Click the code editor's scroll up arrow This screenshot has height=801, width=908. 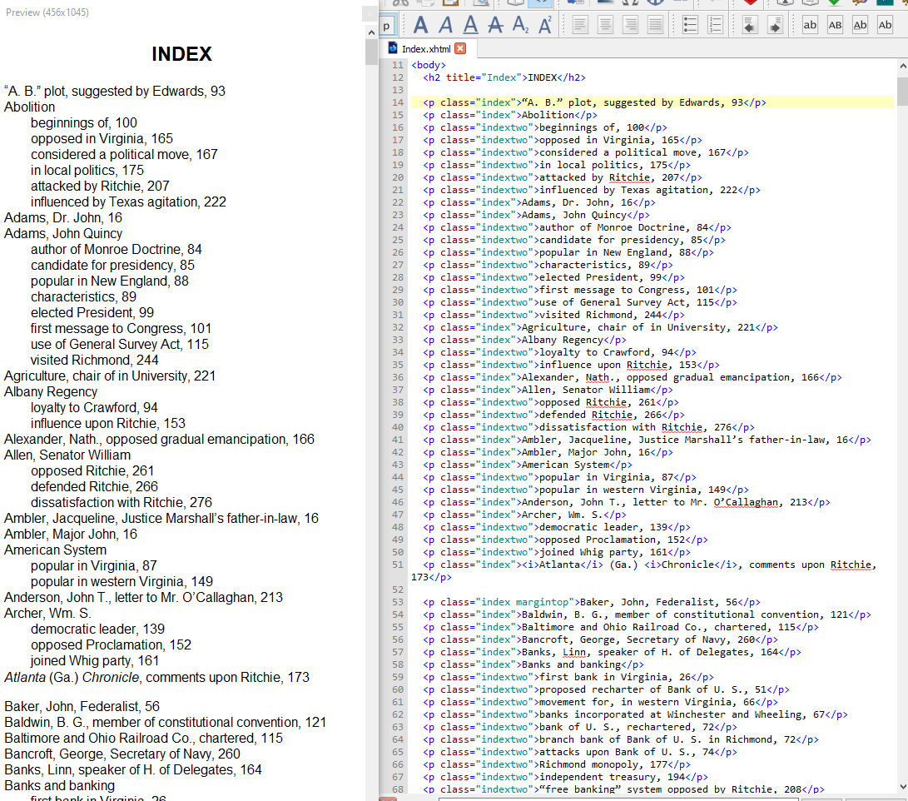click(902, 65)
